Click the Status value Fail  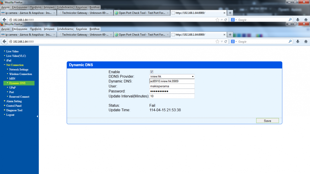pyautogui.click(x=152, y=105)
